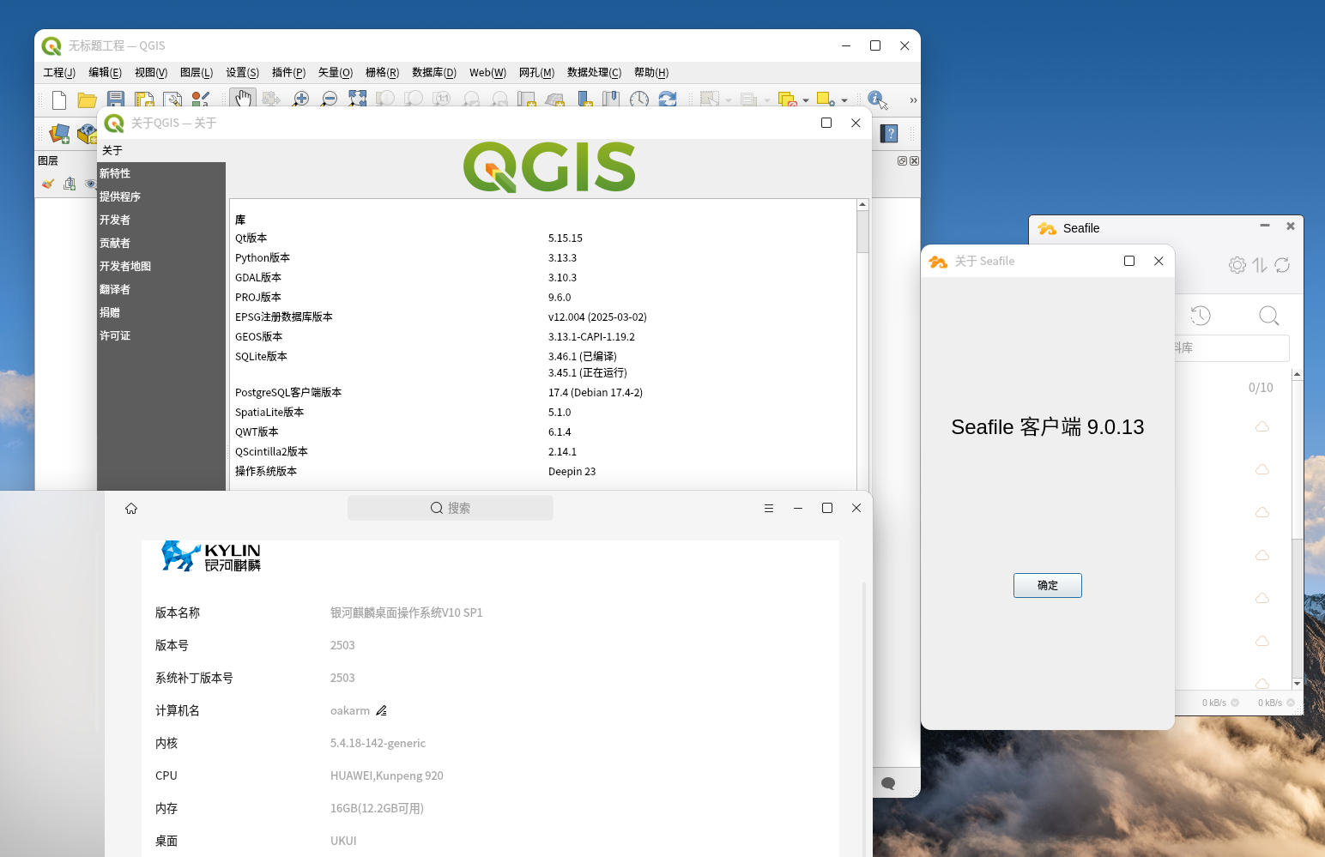Edit the computer name oakarm pencil icon
Viewport: 1325px width, 857px height.
pos(381,710)
